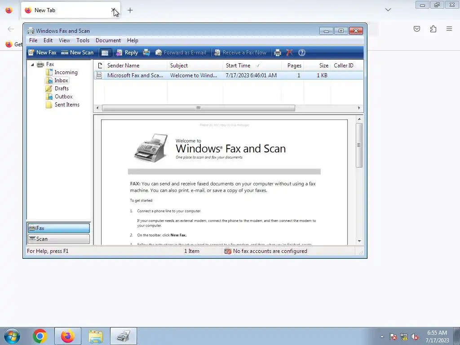Screen dimensions: 460x345
Task: Sort by Subject column header
Action: point(195,66)
